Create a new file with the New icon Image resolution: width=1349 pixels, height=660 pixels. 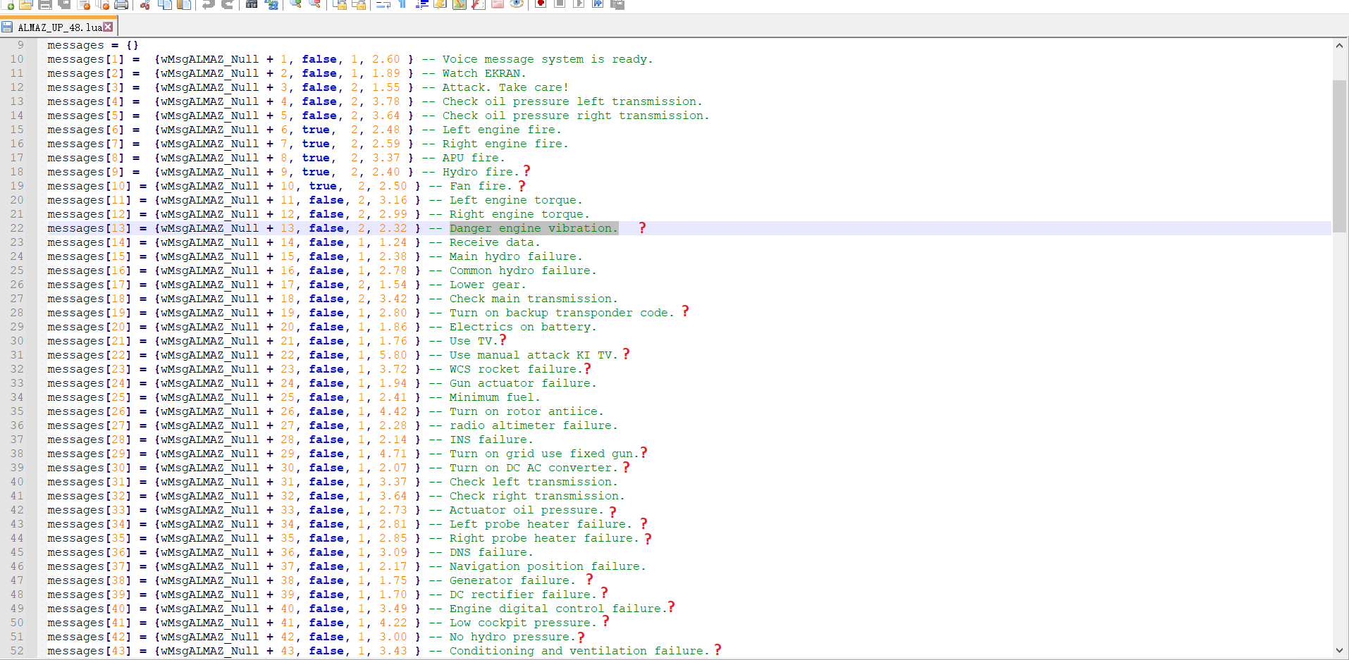click(8, 4)
